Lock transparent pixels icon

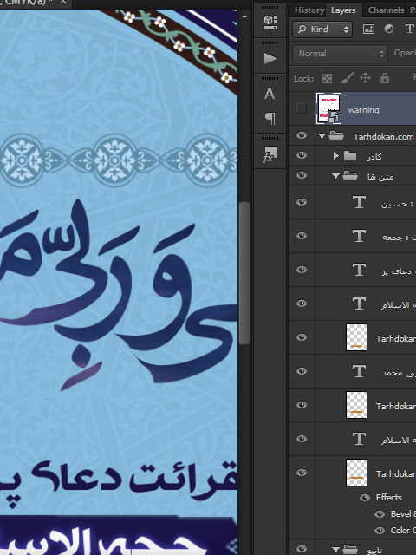(x=328, y=78)
